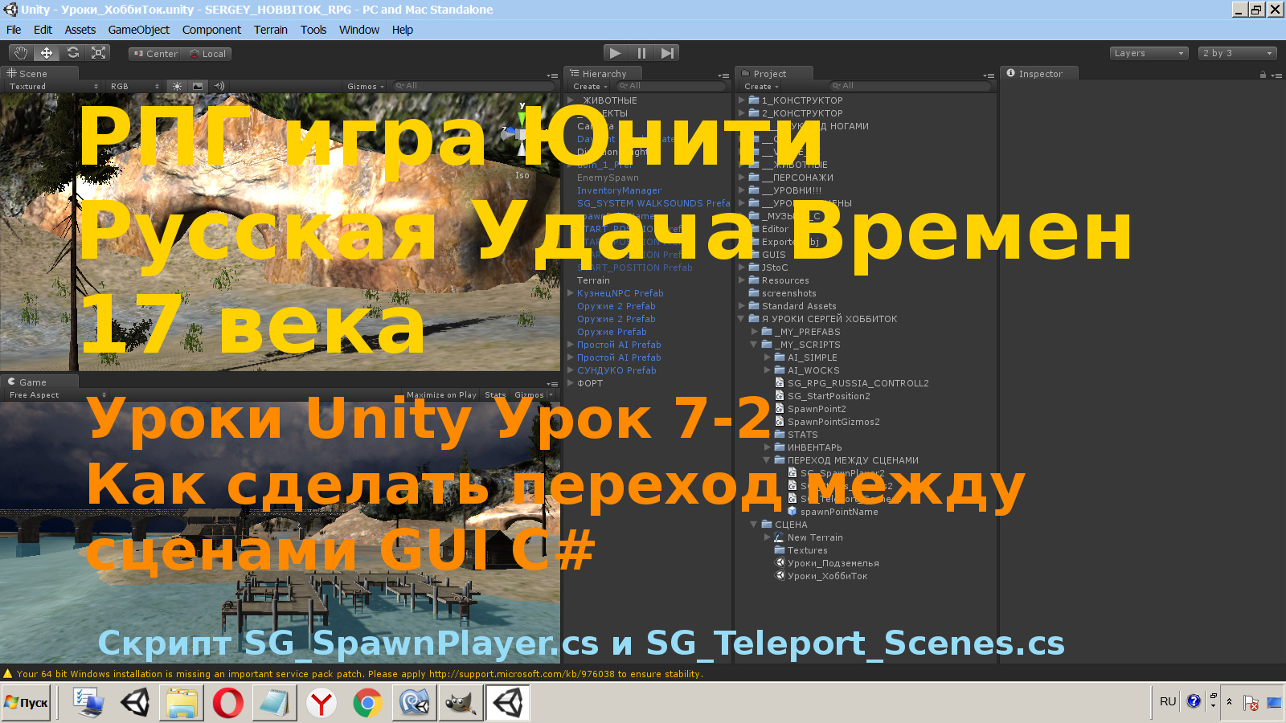Open Free Aspect dropdown in Game view
1286x723 pixels.
(x=56, y=394)
